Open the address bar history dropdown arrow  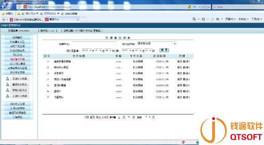coord(194,7)
